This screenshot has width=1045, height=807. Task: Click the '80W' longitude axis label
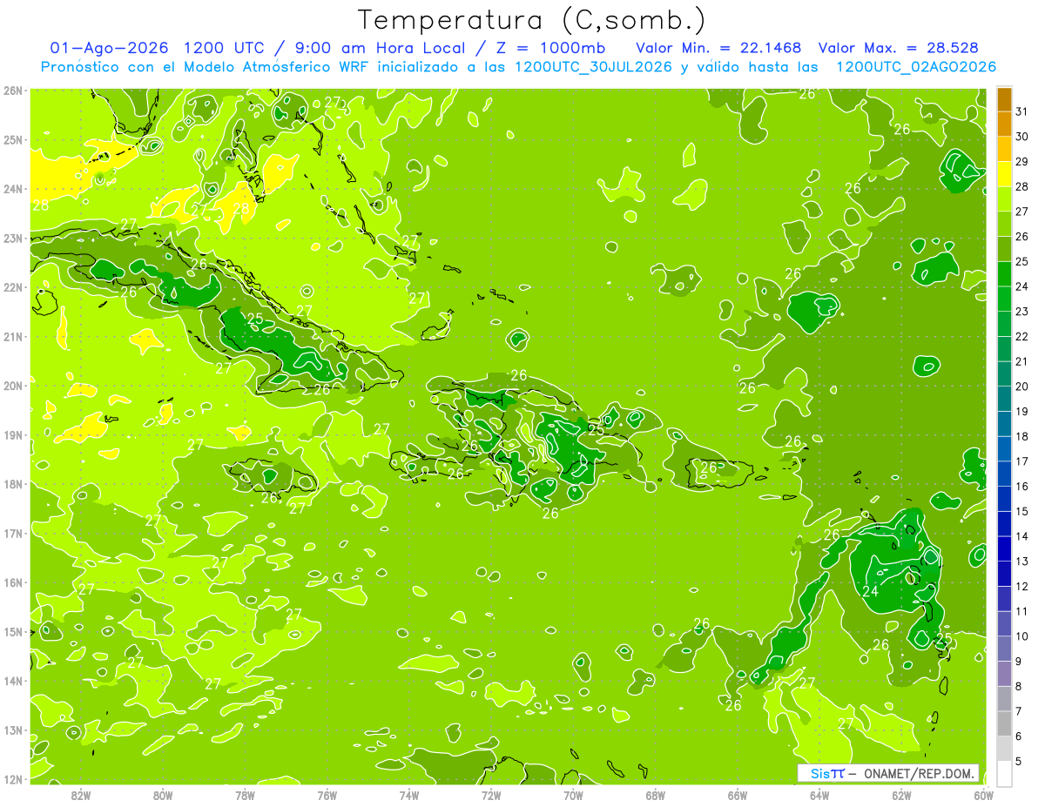(163, 795)
